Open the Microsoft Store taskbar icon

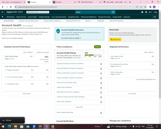coord(22,126)
